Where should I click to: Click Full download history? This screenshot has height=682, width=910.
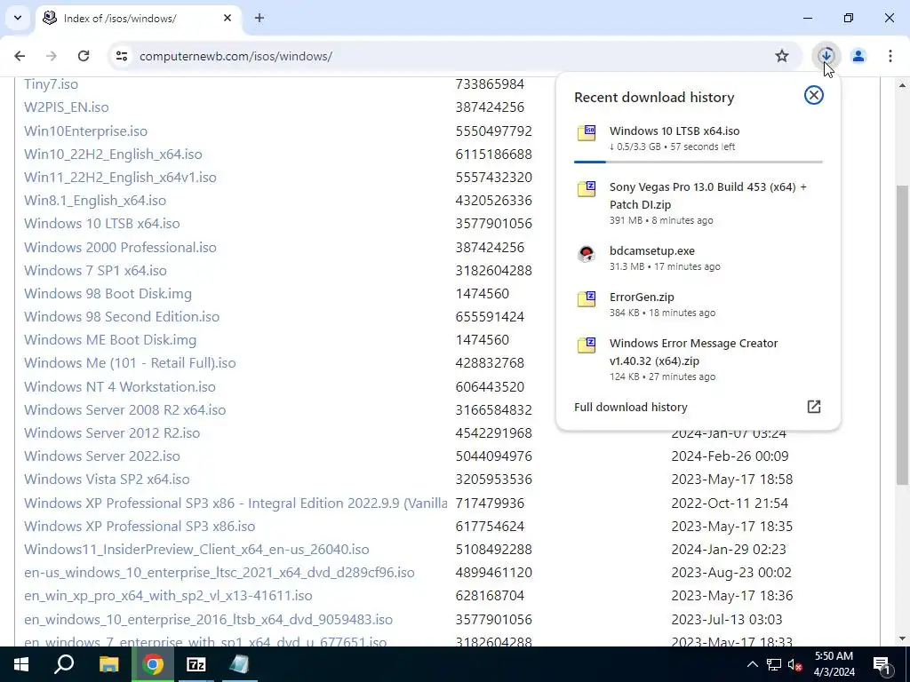point(630,407)
